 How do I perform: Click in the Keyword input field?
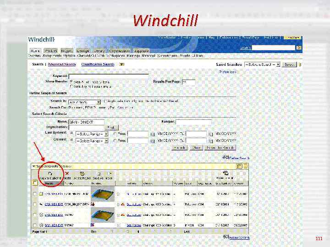109,76
